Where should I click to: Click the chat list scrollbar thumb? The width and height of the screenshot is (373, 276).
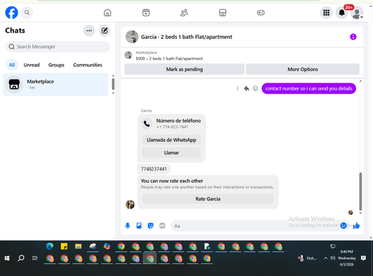coord(113,84)
